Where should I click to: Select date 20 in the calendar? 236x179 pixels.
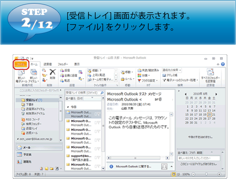click(209, 115)
